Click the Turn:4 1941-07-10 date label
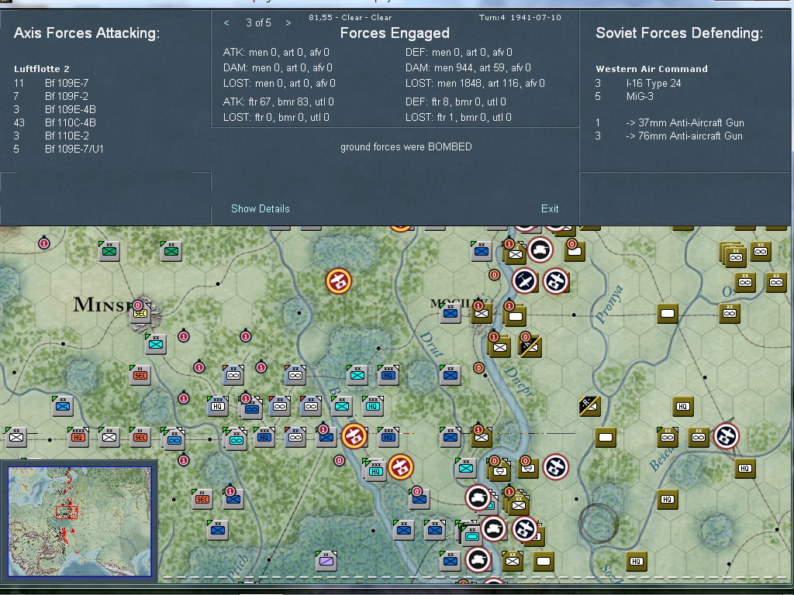 [520, 17]
